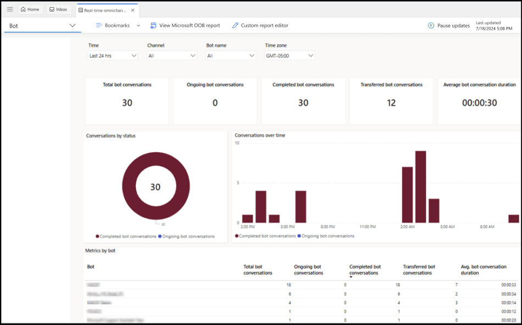Screen dimensions: 522x325
Task: Click the Home icon tab
Action: pos(30,9)
